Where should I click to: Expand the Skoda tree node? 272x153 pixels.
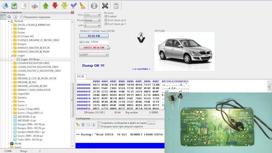pyautogui.click(x=9, y=144)
